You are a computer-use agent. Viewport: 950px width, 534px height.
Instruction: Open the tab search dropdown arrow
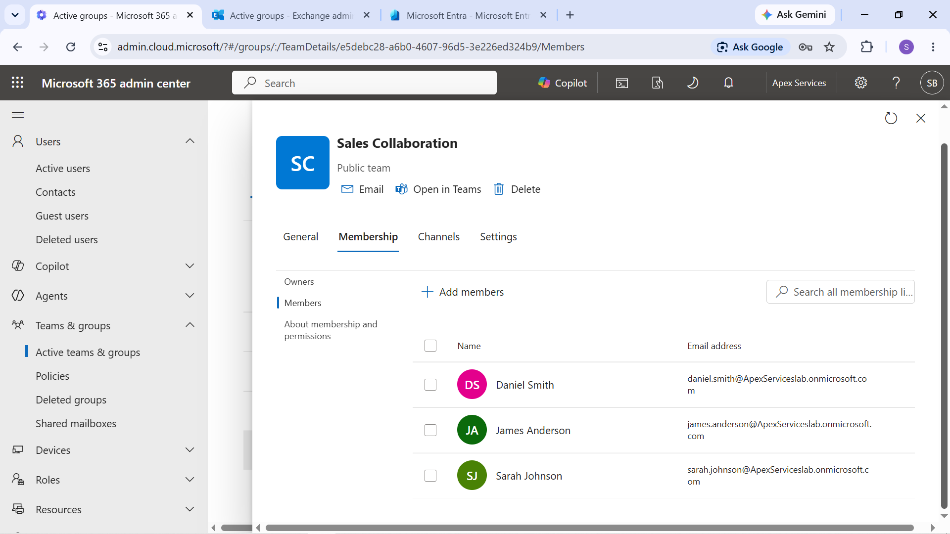pos(15,15)
